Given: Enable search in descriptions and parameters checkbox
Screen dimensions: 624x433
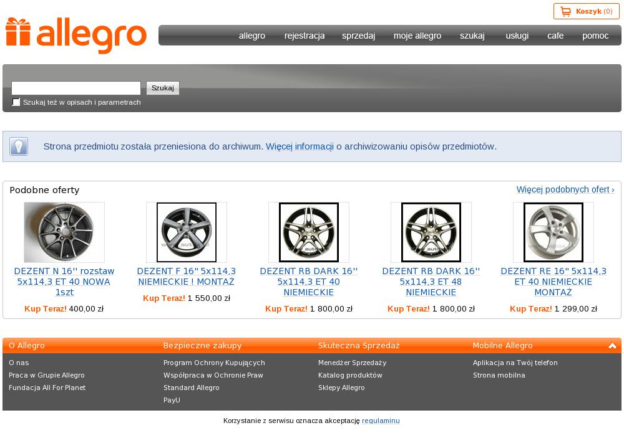Looking at the screenshot, I should coord(16,102).
